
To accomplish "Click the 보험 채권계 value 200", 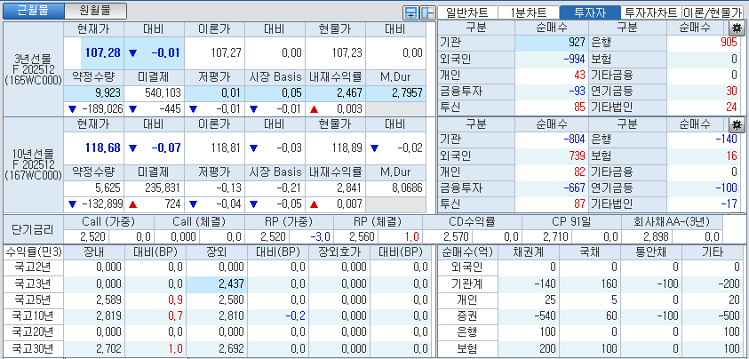I will tap(547, 348).
